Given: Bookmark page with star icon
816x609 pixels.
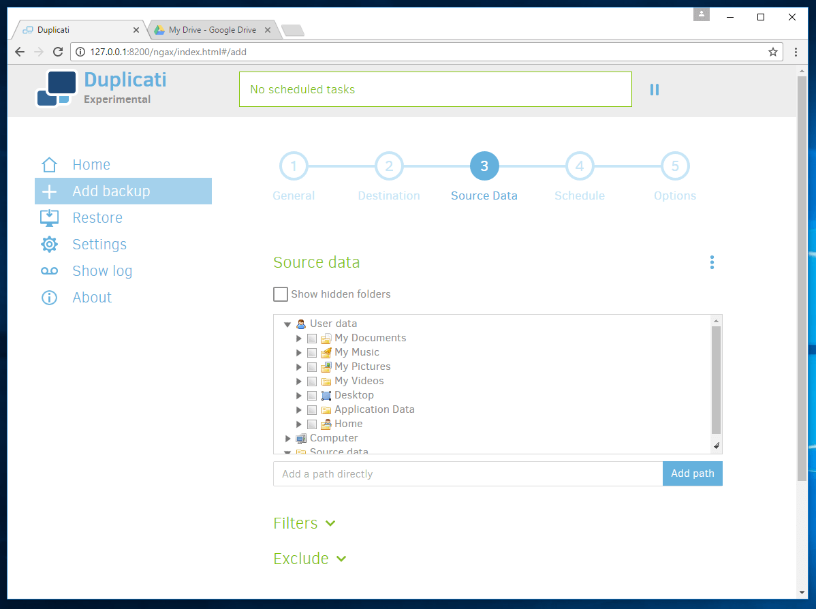Looking at the screenshot, I should pyautogui.click(x=772, y=52).
